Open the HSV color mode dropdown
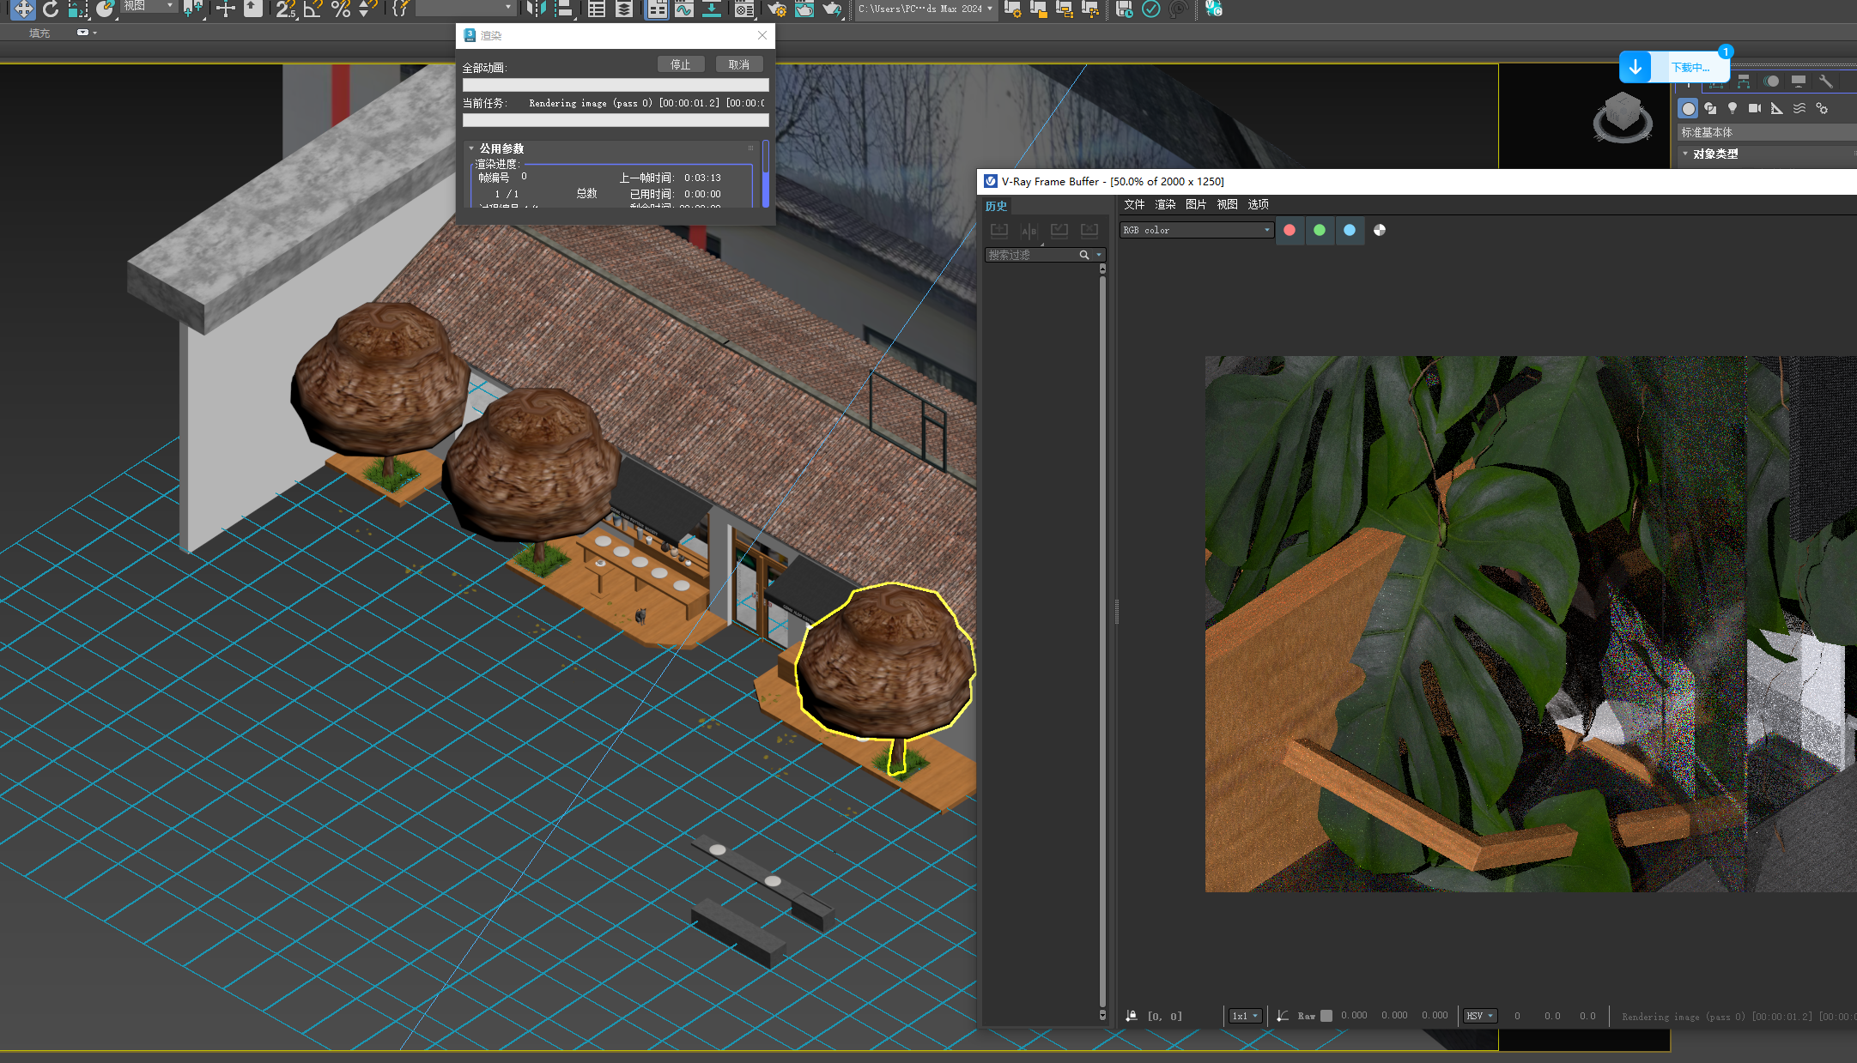Image resolution: width=1857 pixels, height=1063 pixels. [x=1479, y=1016]
